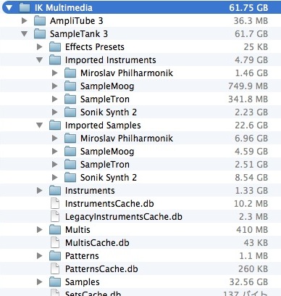Click the 25 KB size value
Screen dimensions: 281x296
[x=256, y=47]
